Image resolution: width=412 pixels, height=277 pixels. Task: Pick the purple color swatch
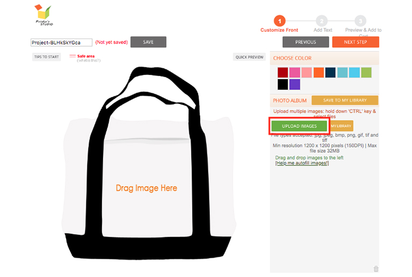point(295,85)
